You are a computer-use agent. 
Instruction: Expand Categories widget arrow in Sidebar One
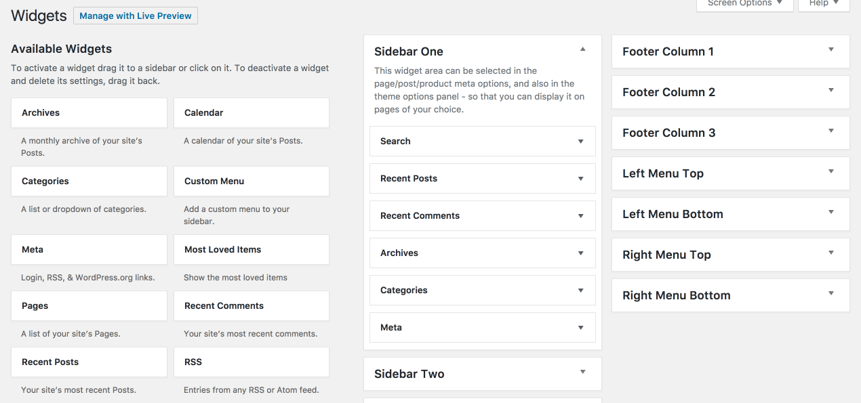[x=580, y=291]
